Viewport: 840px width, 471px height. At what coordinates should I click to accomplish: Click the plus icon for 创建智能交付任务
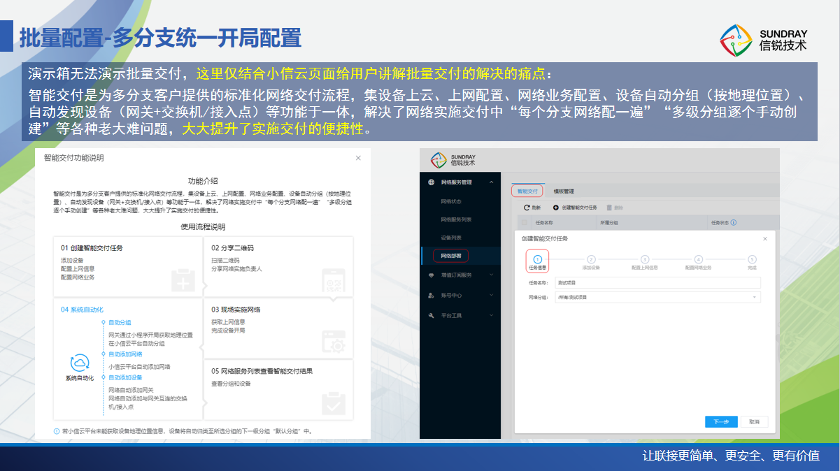(556, 208)
